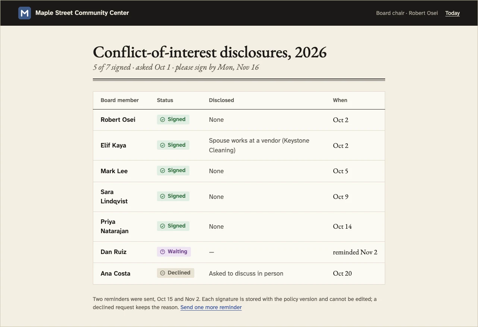Click the Oct 2 date in Robert Osei's row
The height and width of the screenshot is (327, 478).
pyautogui.click(x=340, y=120)
